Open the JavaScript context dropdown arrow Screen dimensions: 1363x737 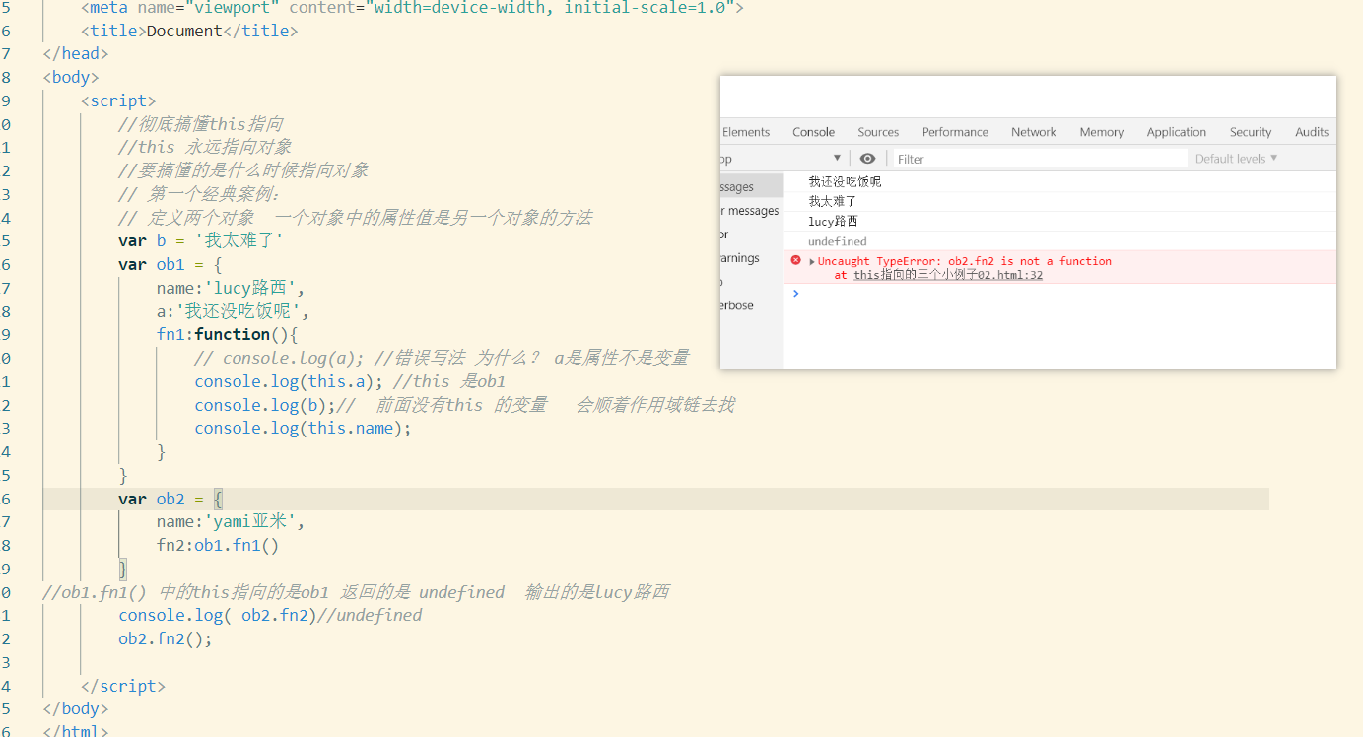[837, 159]
